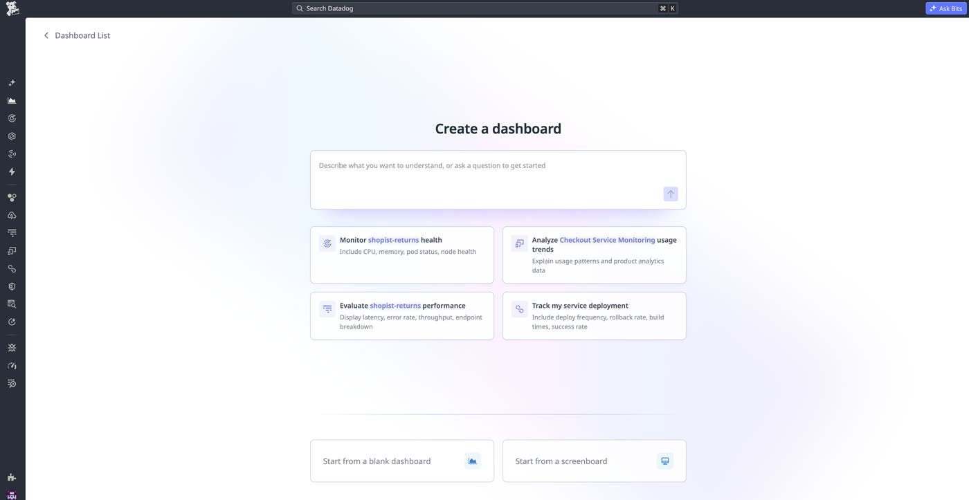969x500 pixels.
Task: Click the sparkle icon in the sidebar
Action: (12, 83)
